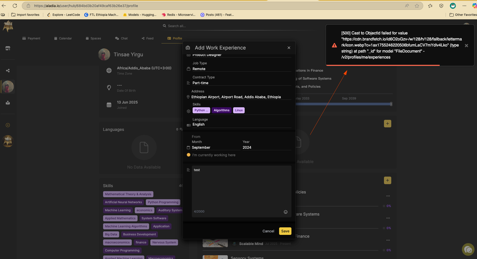Click the Computer Programming skill tag
Image resolution: width=477 pixels, height=259 pixels.
(122, 250)
